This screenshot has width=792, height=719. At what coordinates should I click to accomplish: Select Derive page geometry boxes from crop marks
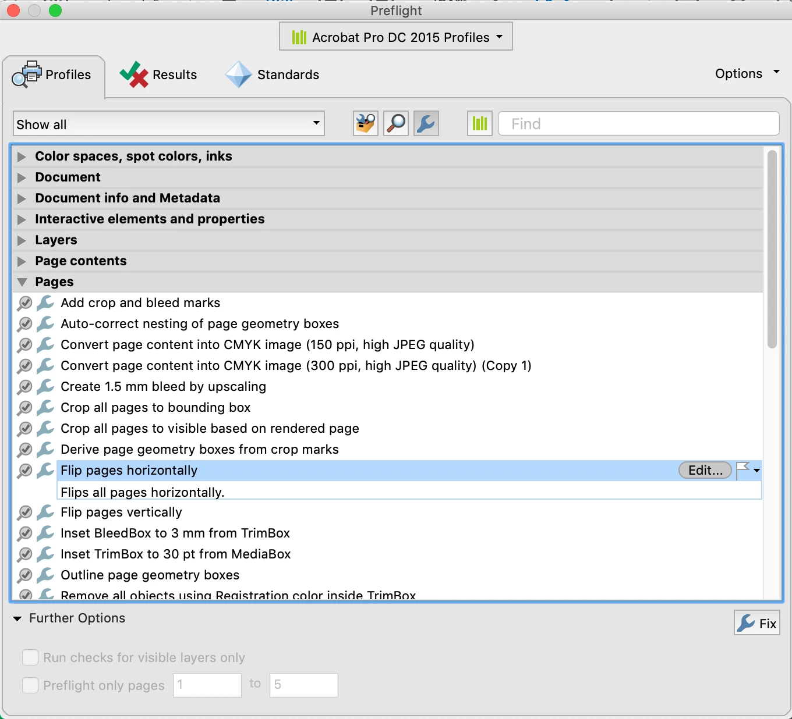point(200,449)
